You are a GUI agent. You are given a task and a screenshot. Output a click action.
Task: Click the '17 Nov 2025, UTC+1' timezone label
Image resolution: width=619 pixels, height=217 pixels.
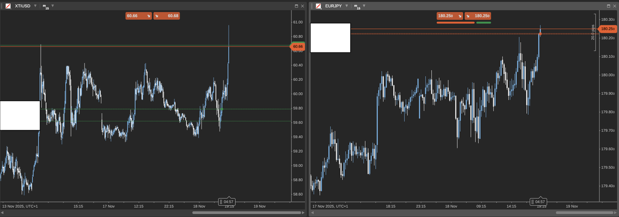coord(331,206)
